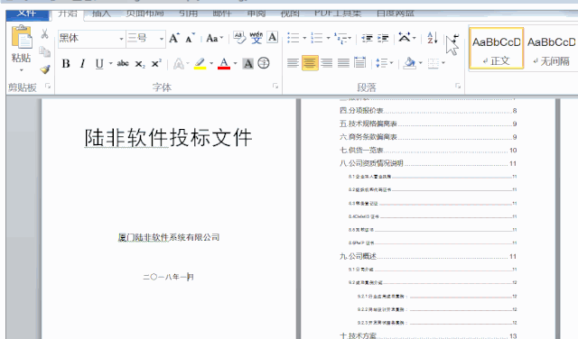Align text right
The height and width of the screenshot is (339, 578).
click(x=327, y=63)
